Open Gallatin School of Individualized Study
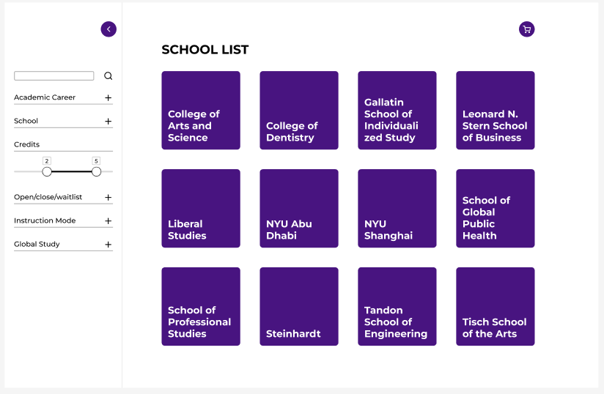604x394 pixels. [397, 110]
